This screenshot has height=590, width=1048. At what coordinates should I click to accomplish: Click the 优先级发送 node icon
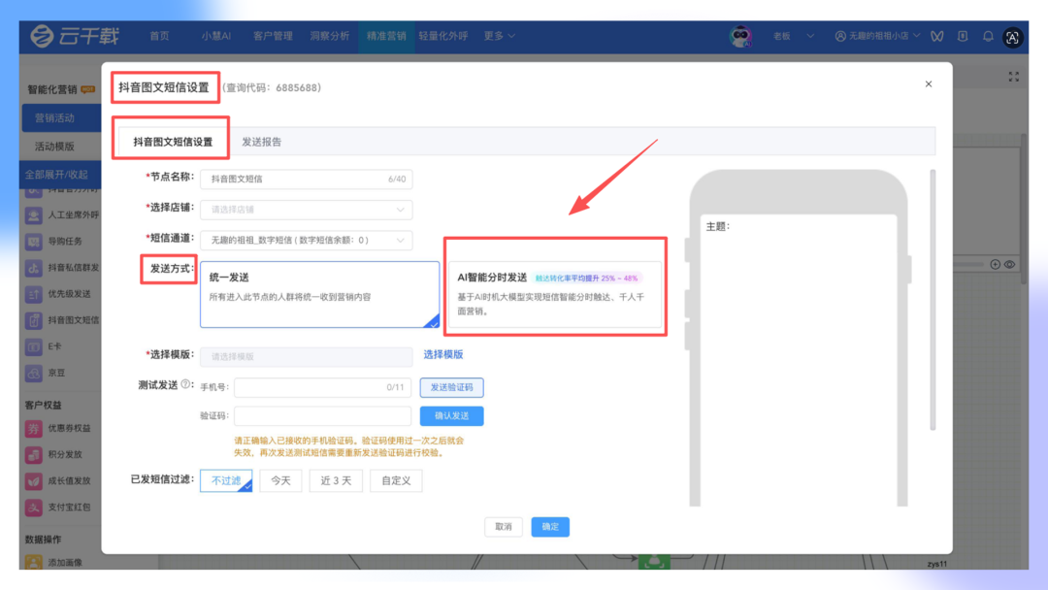[x=33, y=294]
